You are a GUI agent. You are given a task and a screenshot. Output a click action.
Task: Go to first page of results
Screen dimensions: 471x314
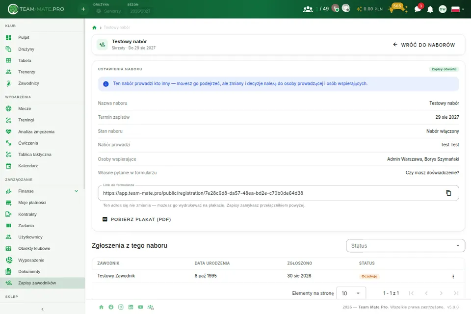[411, 293]
